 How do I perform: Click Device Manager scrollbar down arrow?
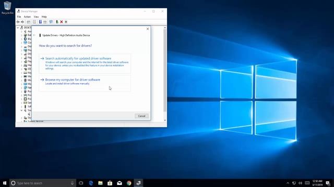[165, 120]
